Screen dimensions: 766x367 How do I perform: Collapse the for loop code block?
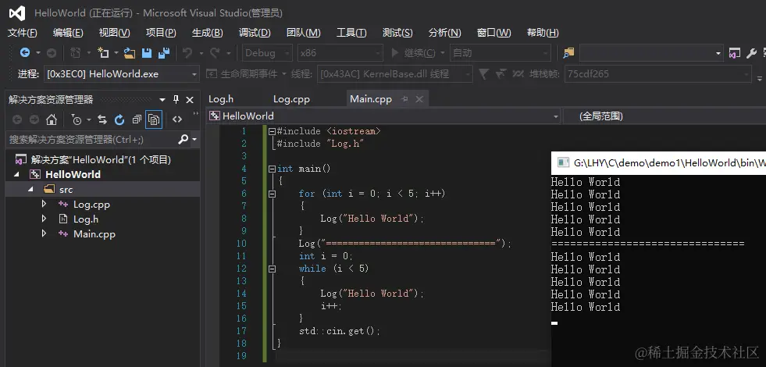272,194
